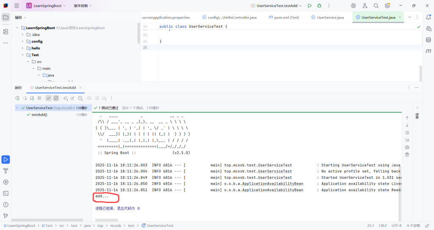Toggle soft-wrap in the console output
Viewport: 434px width, 230px height.
[x=407, y=132]
